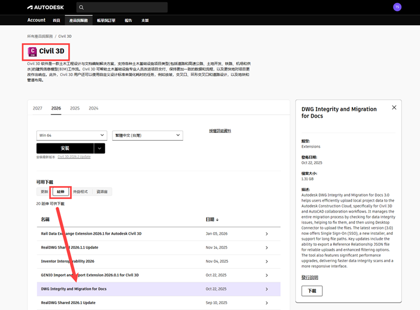
Task: Open Inventor Interoperability 2026 row
Action: [x=159, y=262]
